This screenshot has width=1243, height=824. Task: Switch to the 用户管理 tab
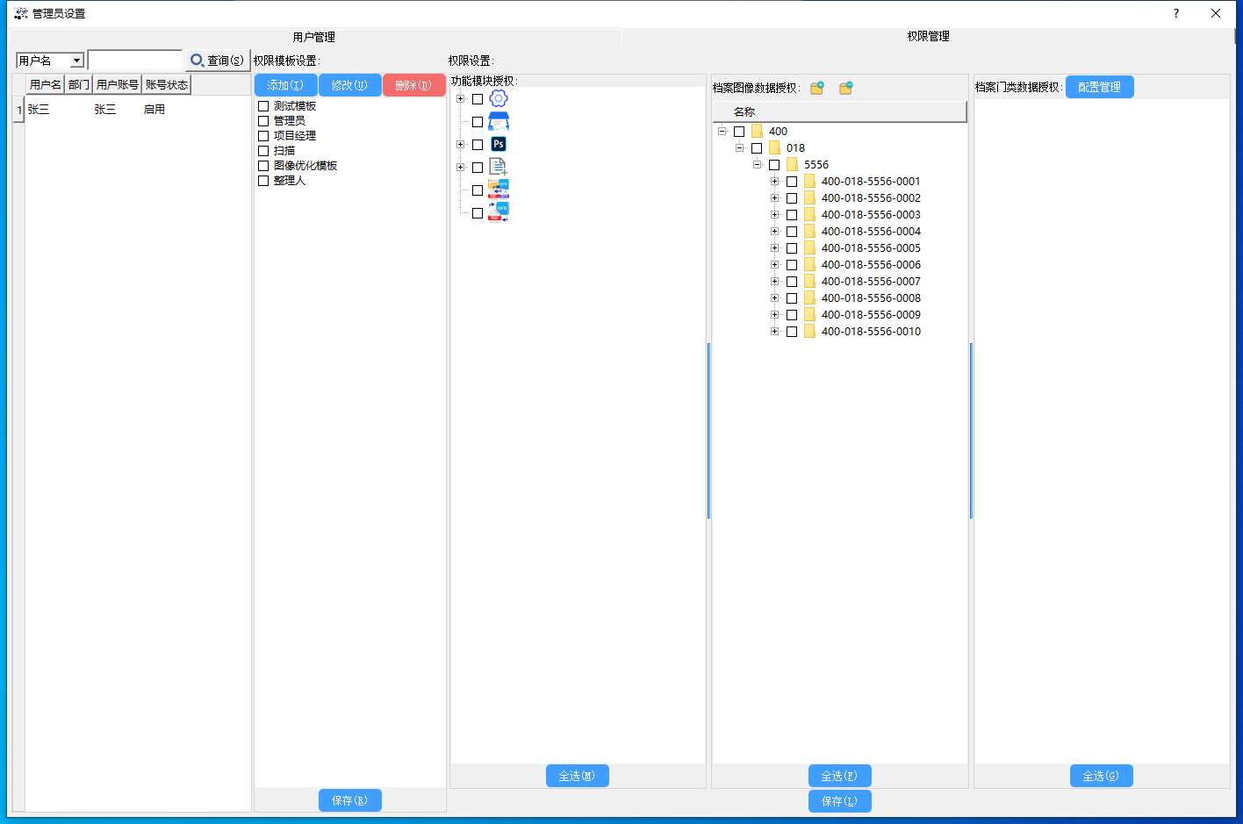pos(313,37)
